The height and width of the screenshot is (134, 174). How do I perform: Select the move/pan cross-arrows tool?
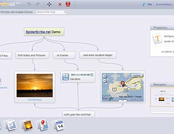(49, 4)
